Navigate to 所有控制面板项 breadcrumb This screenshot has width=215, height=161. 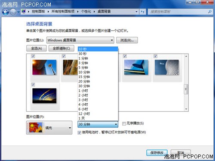point(63,12)
